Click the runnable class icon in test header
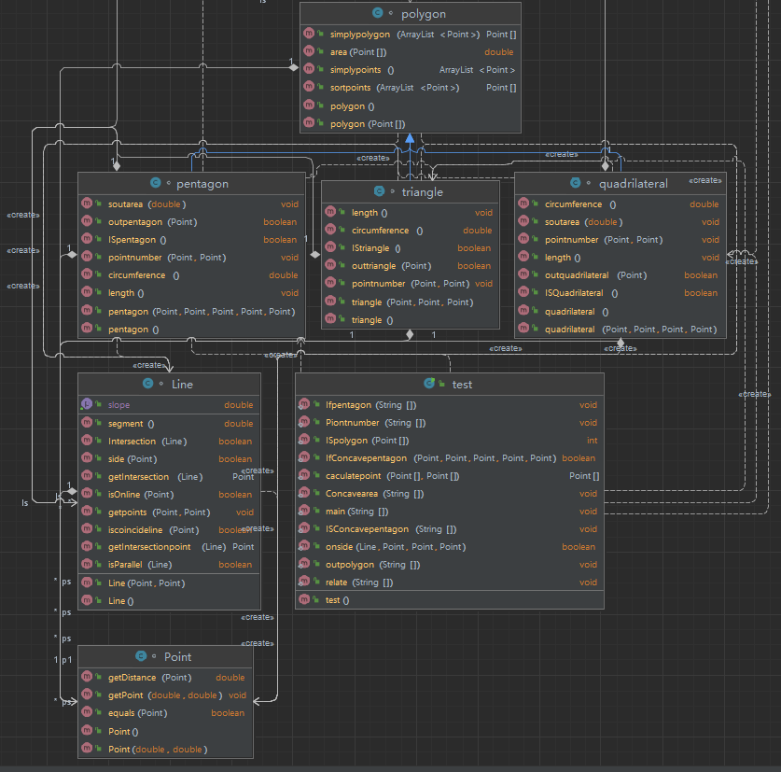The image size is (781, 772). [x=427, y=384]
